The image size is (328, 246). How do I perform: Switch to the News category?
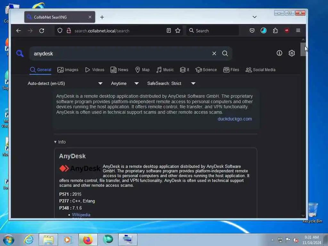(x=119, y=70)
